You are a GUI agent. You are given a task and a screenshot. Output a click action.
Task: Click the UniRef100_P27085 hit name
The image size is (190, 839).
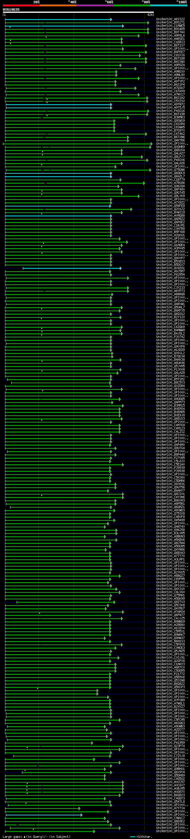(170, 458)
